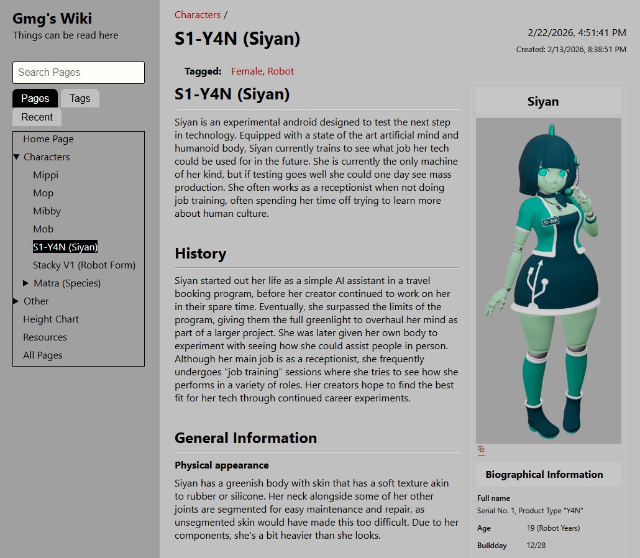
Task: Click the Created 2/13/2026 timestamp
Action: coord(571,49)
